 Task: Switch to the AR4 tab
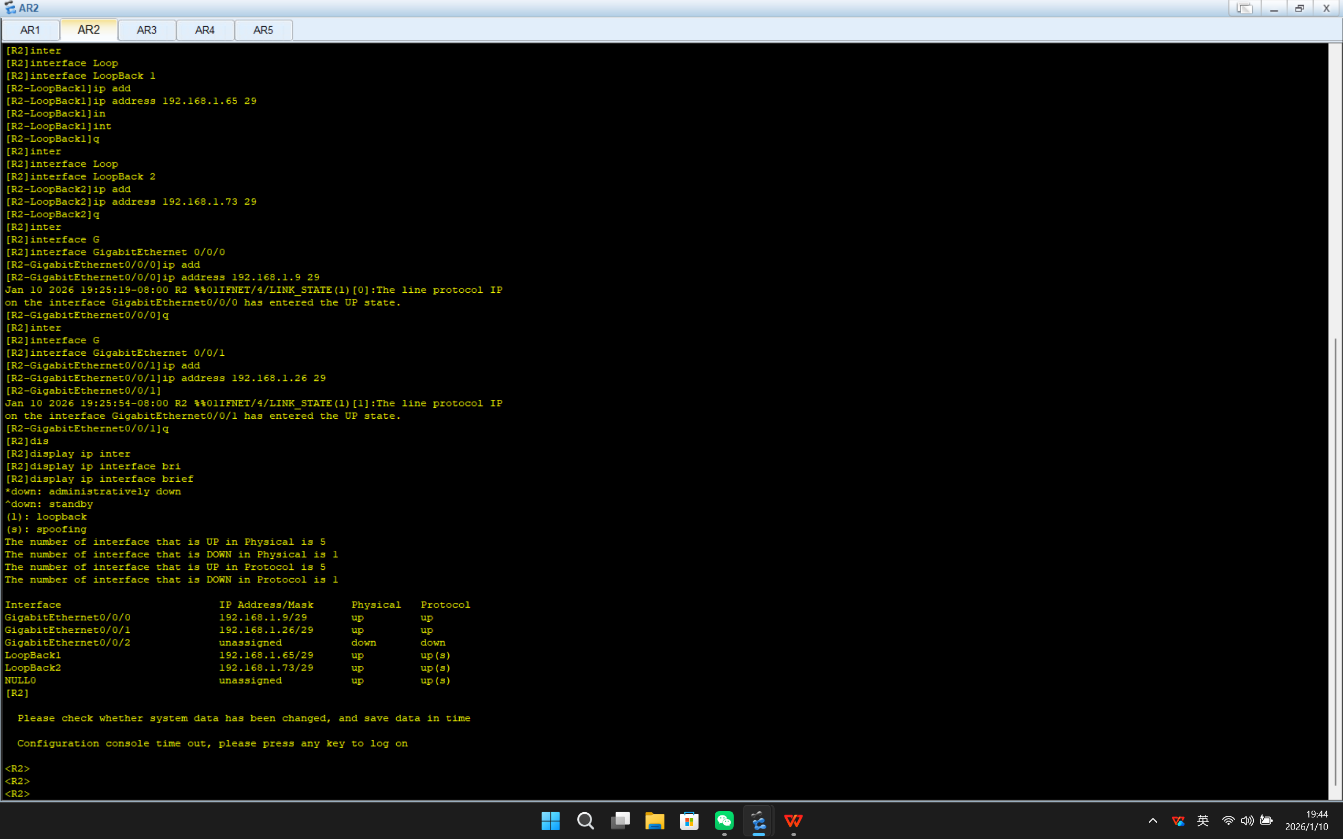pos(205,30)
